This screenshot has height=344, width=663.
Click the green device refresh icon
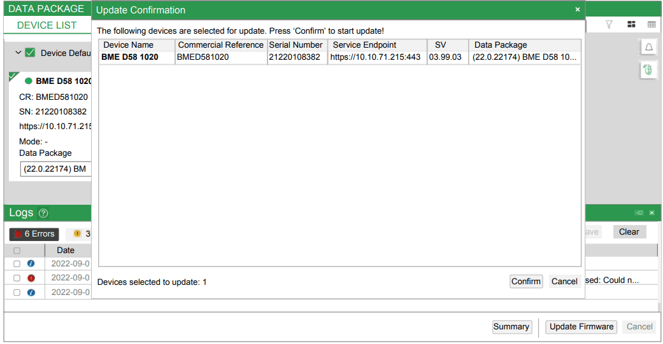648,70
